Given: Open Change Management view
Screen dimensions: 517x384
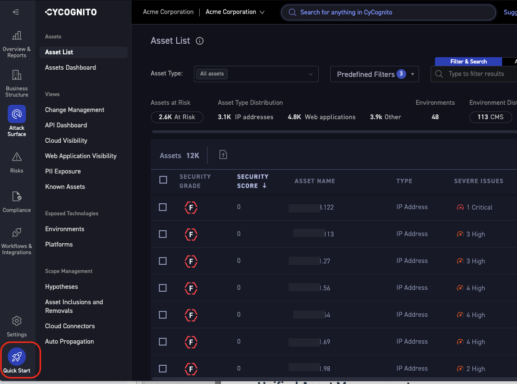Looking at the screenshot, I should click(74, 110).
